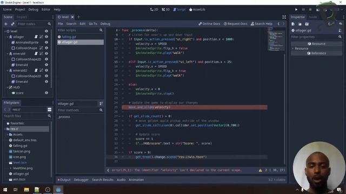
Task: Toggle visibility of emerald's CollisionShape2D node
Action: pos(46,59)
